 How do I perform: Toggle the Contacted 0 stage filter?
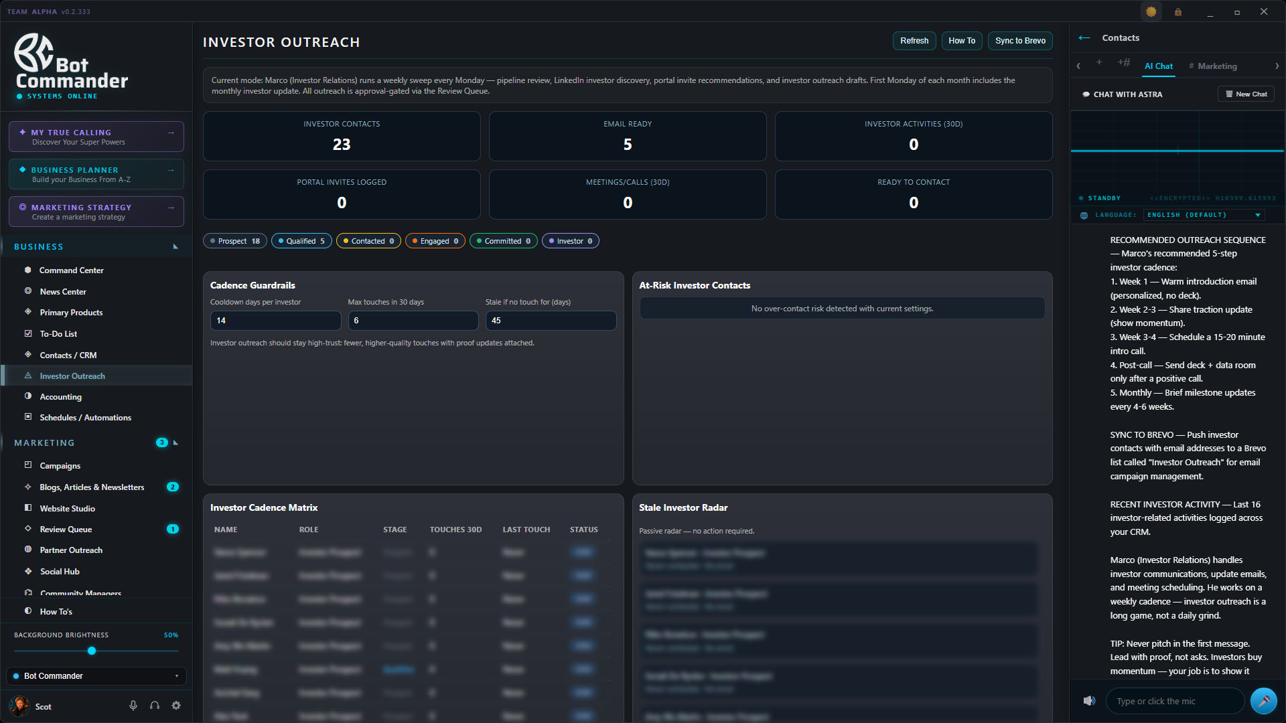coord(368,241)
